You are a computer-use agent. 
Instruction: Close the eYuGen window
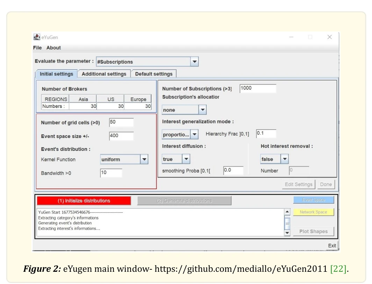point(330,37)
